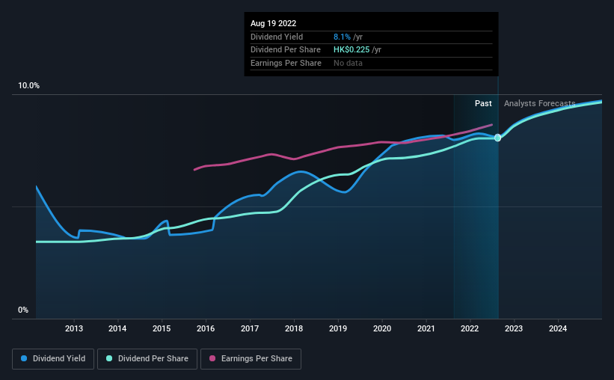Click the blue Dividend Yield legend dot
This screenshot has height=380, width=614.
point(24,358)
